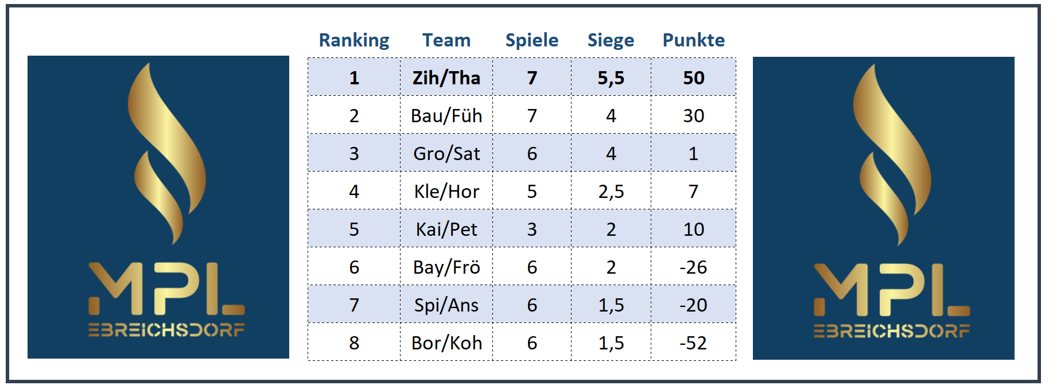Image resolution: width=1049 pixels, height=389 pixels.
Task: Click the Gro/Sat team cell
Action: [446, 153]
